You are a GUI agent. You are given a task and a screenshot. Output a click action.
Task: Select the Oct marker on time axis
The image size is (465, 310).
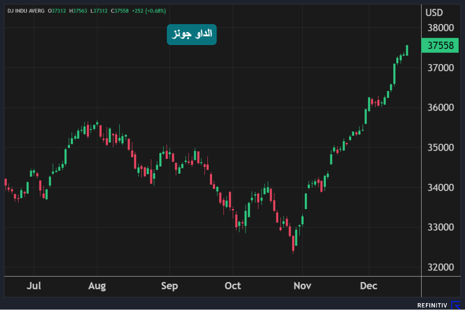pos(233,286)
